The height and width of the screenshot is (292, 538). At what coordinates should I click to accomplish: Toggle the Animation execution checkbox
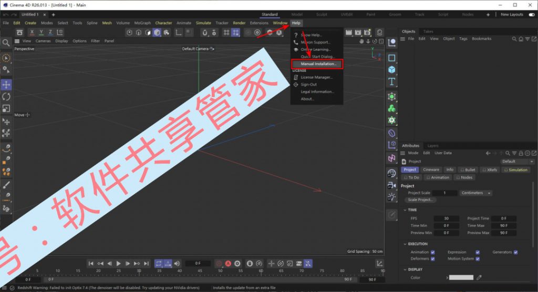[x=433, y=252]
